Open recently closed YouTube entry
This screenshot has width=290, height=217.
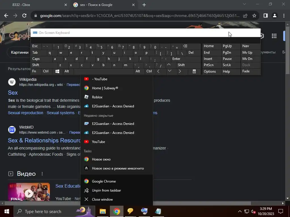tap(117, 142)
